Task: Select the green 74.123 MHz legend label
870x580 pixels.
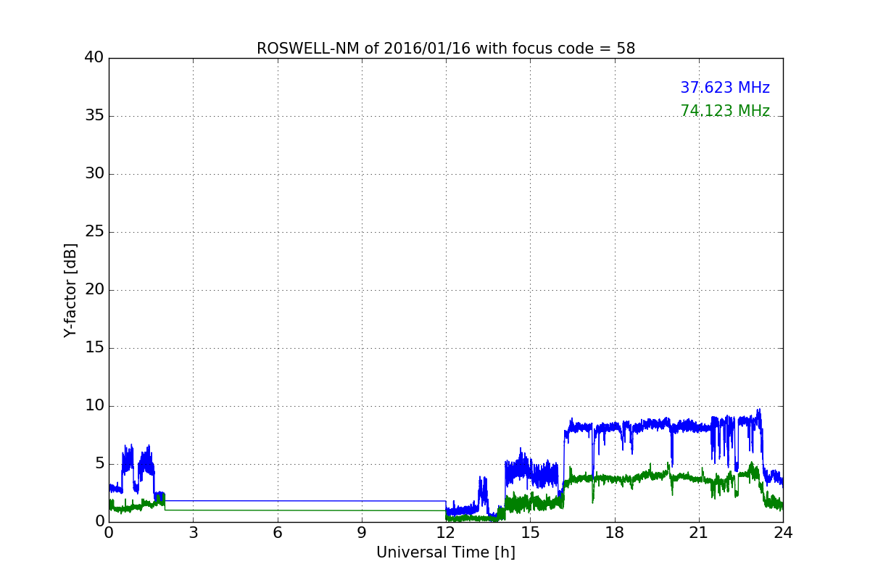Action: point(725,111)
